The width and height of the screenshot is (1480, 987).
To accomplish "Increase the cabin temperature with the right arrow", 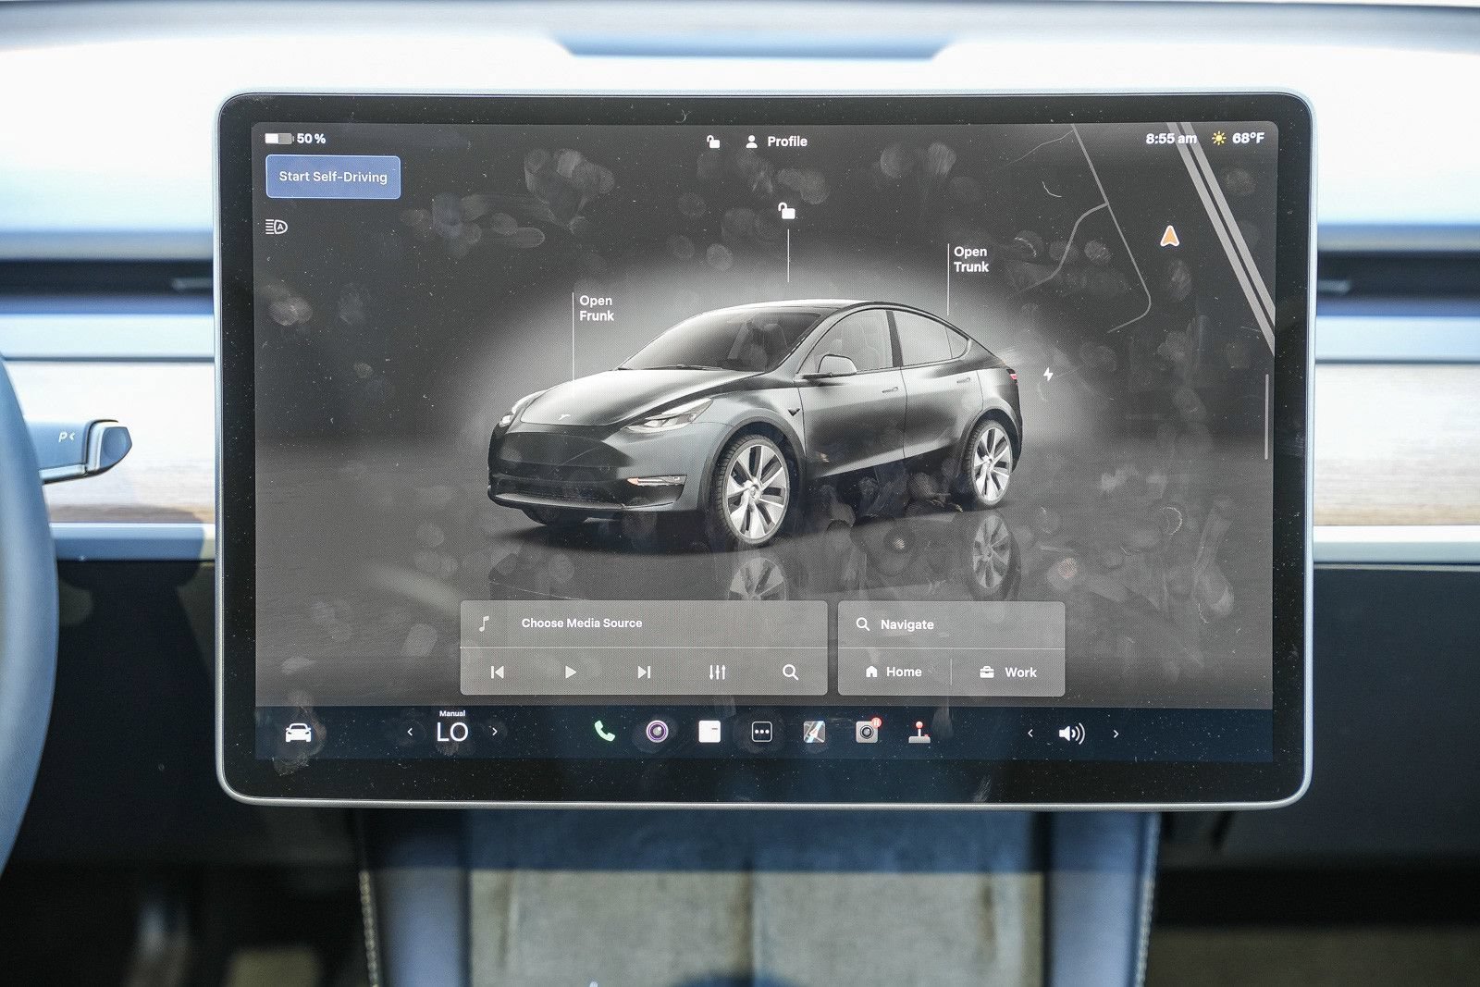I will (495, 732).
